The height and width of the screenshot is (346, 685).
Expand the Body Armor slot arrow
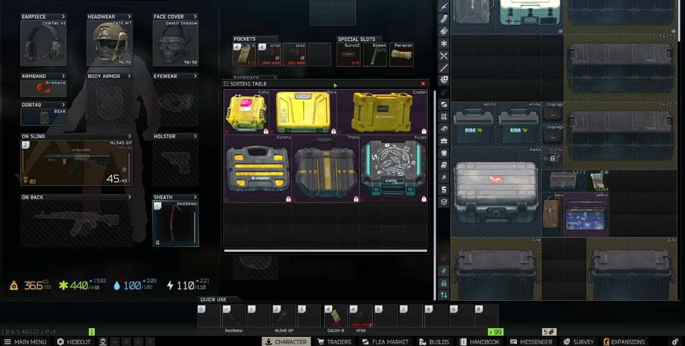click(x=129, y=76)
